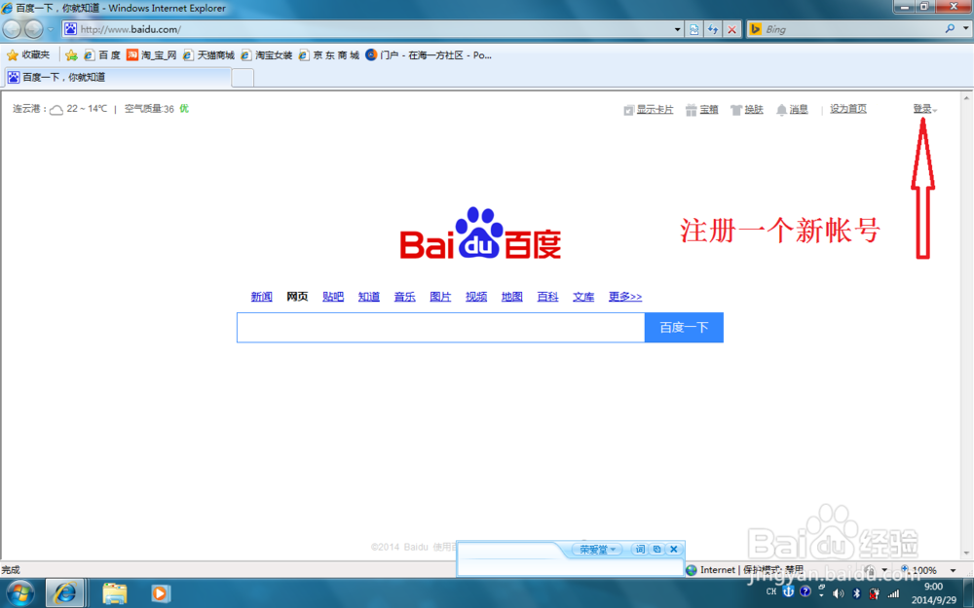Close the floating input toolbar
The image size is (974, 608).
673,549
